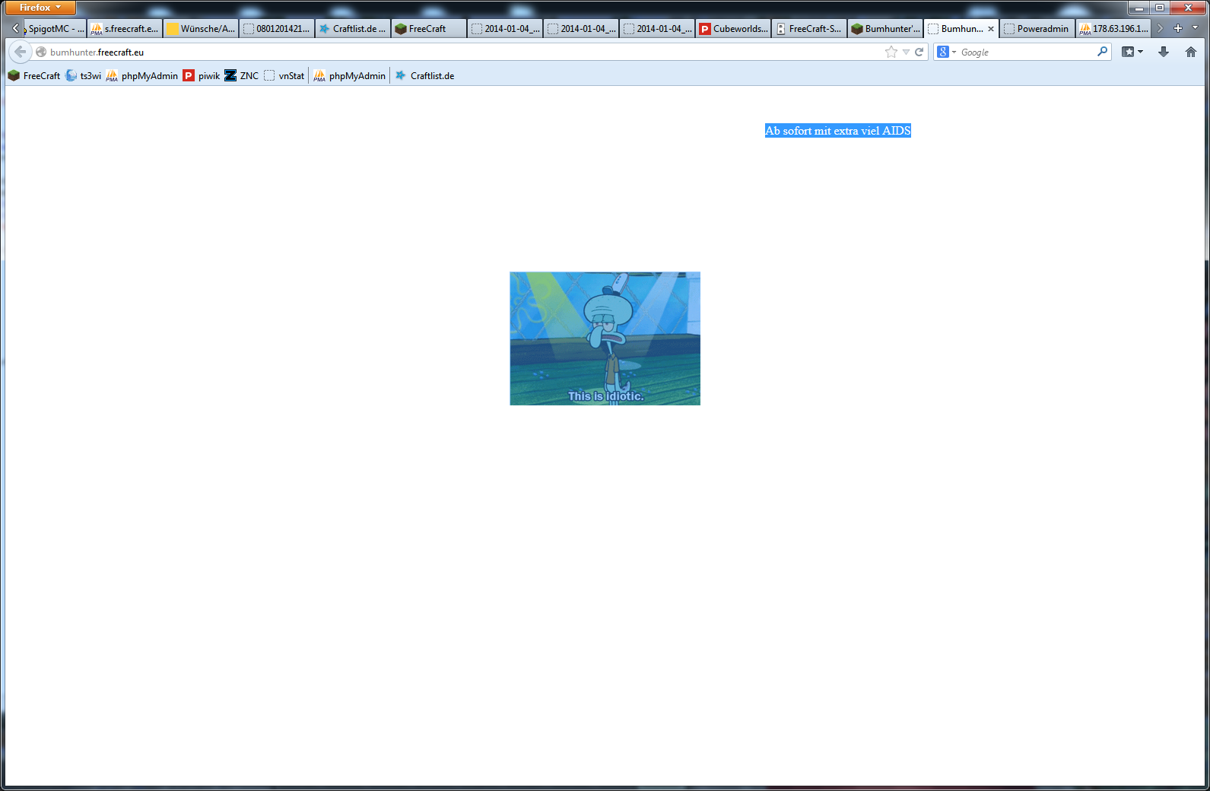Close the active Bumhun... tab
This screenshot has width=1210, height=791.
click(x=991, y=29)
